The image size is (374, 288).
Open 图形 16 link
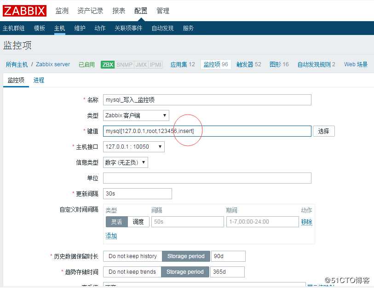click(x=279, y=64)
